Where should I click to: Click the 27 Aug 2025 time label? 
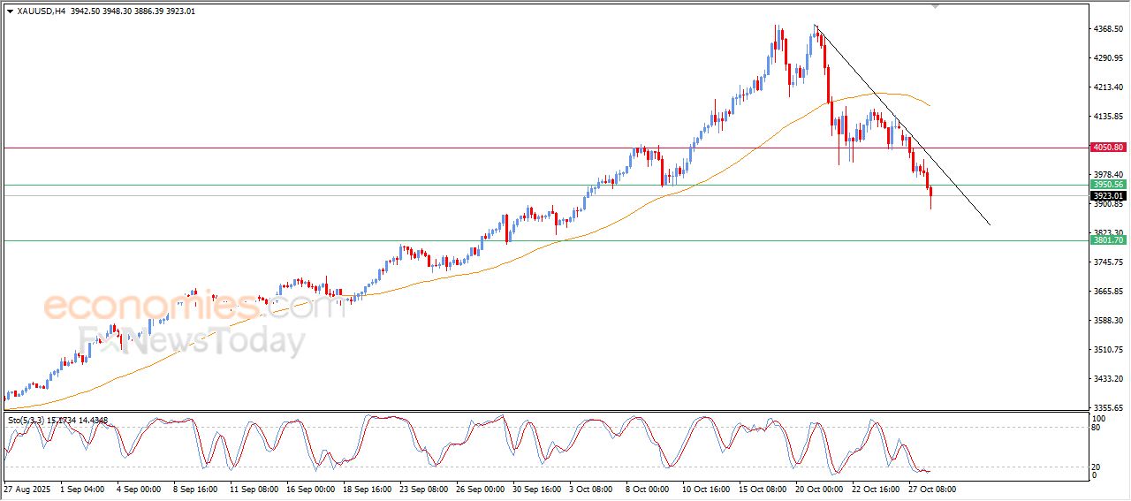coord(28,489)
